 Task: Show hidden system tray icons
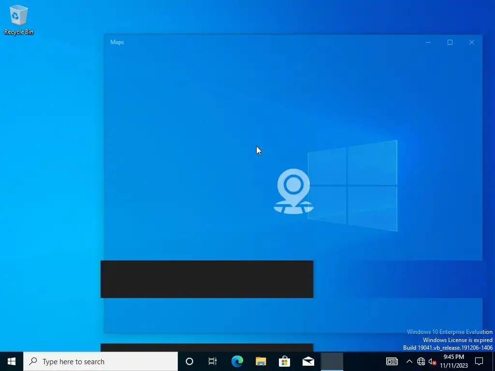tap(409, 361)
